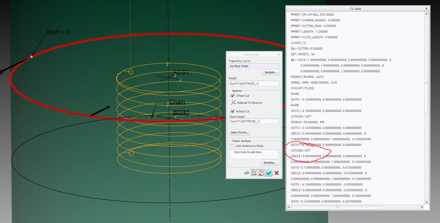Select the '$$-> CUTTER / 0.500000' line
Viewport: 440px width, 223px height.
(x=307, y=49)
